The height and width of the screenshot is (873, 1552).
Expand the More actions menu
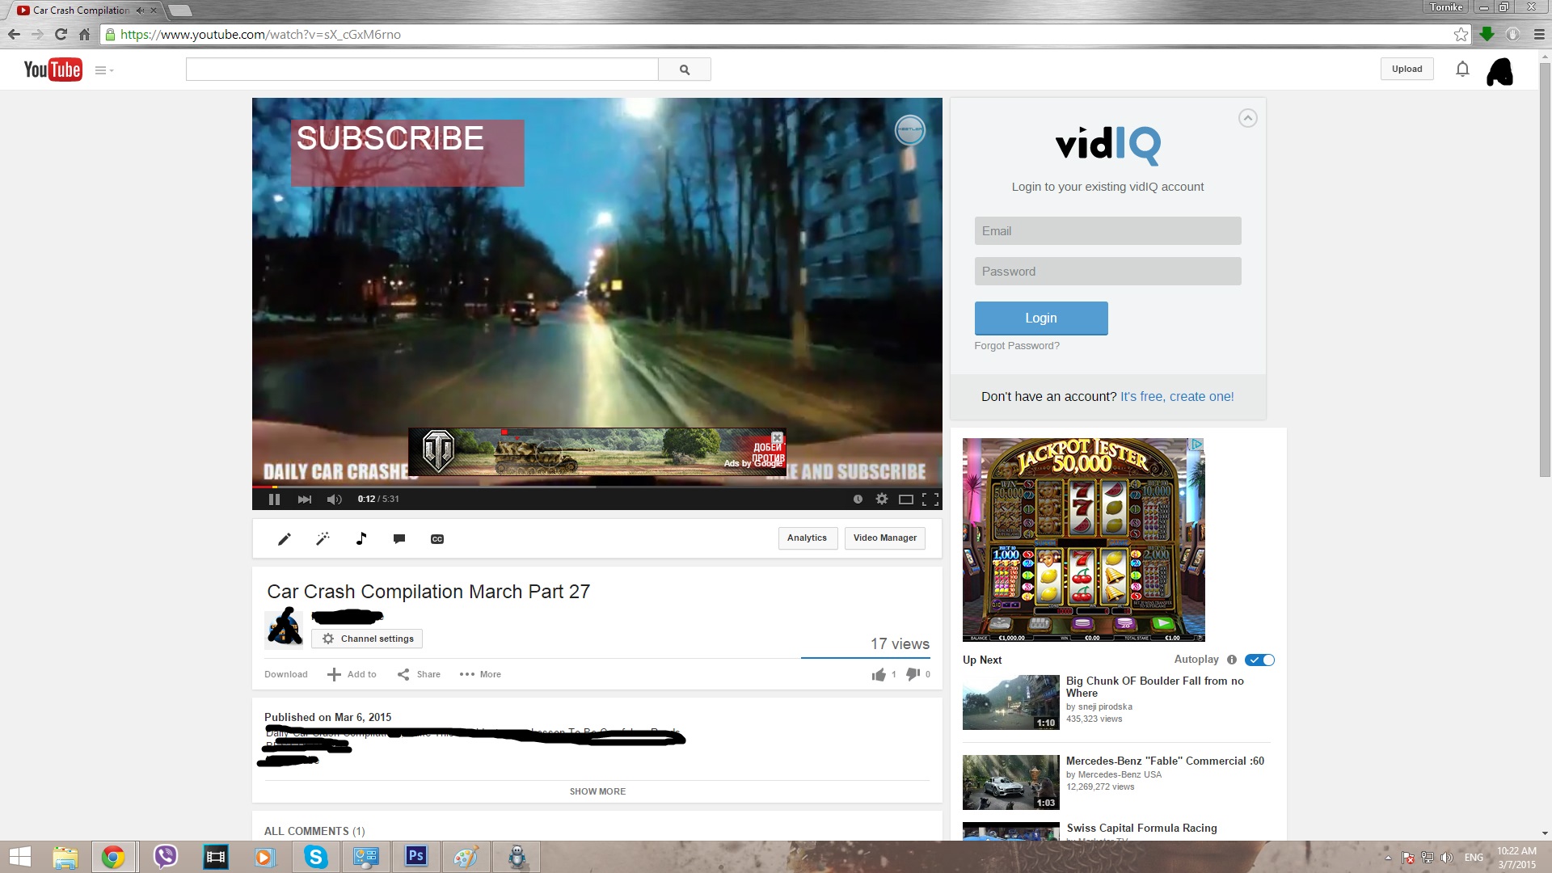[x=480, y=674]
